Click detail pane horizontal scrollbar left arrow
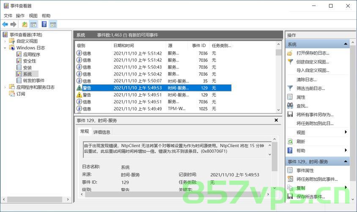Viewport: 357px width, 212px height. [x=82, y=194]
